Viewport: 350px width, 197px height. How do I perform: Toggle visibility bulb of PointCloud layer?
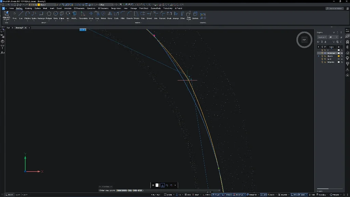322,53
